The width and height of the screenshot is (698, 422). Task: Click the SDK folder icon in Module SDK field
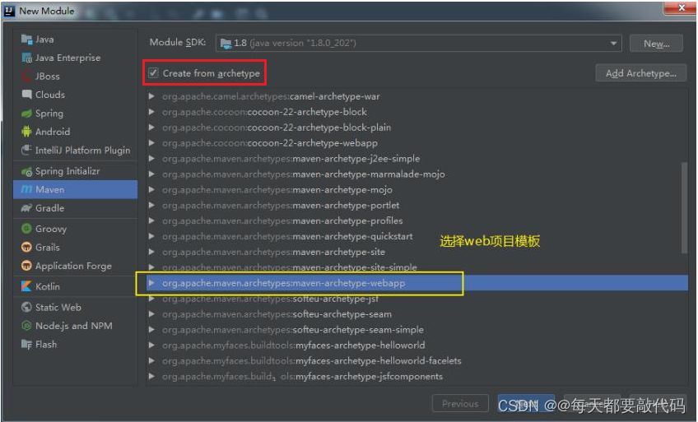tap(226, 43)
